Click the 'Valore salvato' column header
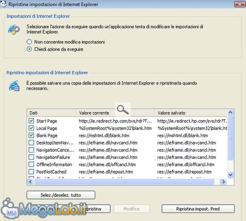The width and height of the screenshot is (246, 221). (191, 113)
